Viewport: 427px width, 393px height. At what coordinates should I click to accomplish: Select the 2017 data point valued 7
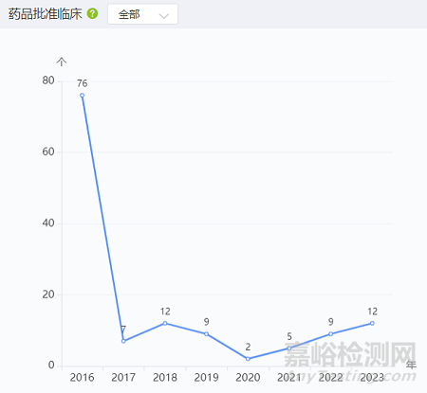pos(123,341)
